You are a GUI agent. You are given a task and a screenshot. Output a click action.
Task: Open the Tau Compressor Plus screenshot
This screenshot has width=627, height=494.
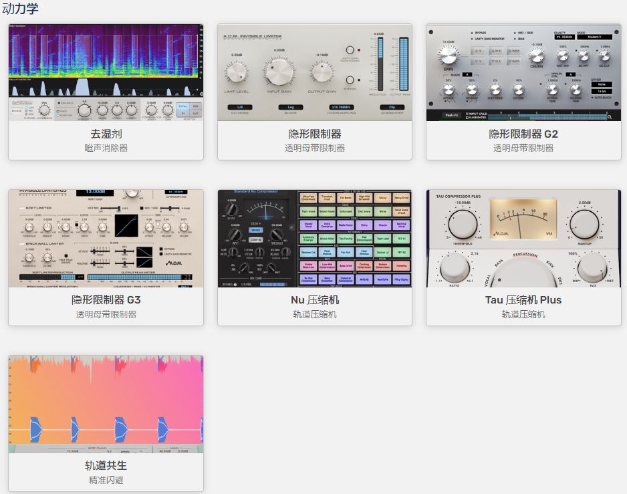pos(523,239)
